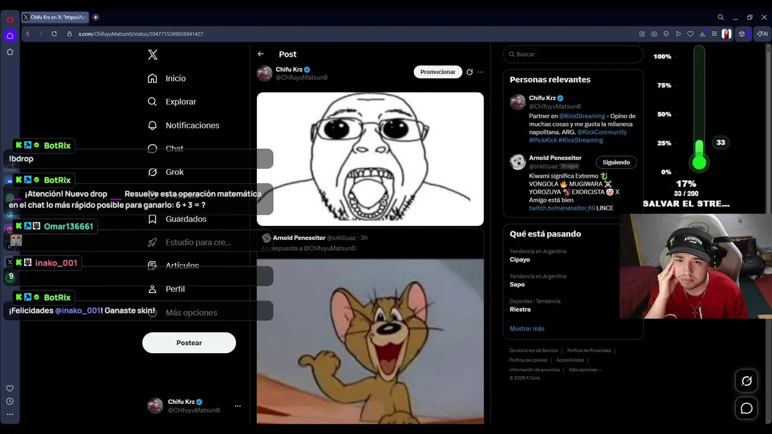Click the padlock site info icon
The image size is (772, 434).
[69, 34]
